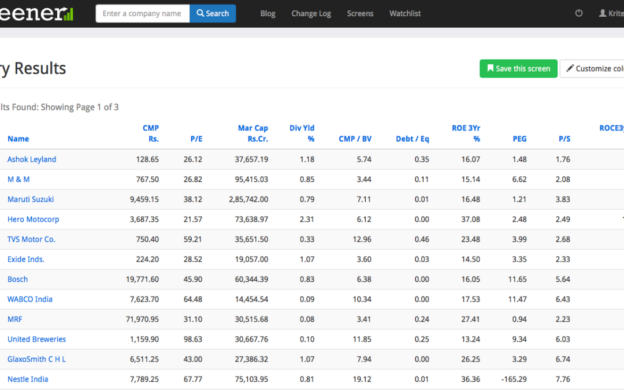
Task: Open the Watchlist menu item
Action: tap(405, 13)
